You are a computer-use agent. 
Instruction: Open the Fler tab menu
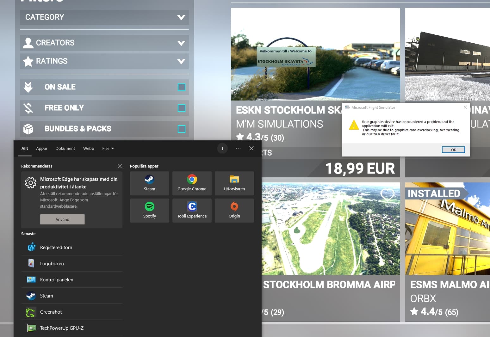tap(108, 148)
